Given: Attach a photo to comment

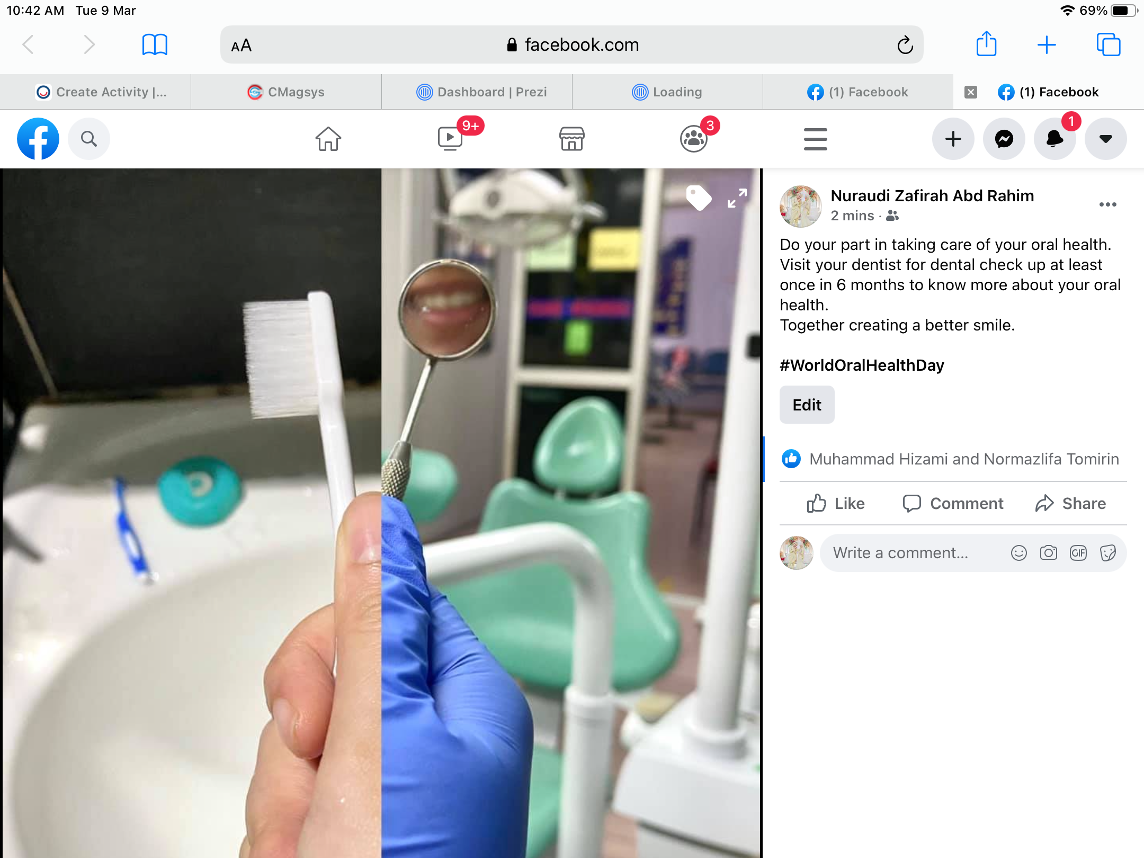Looking at the screenshot, I should pos(1049,553).
